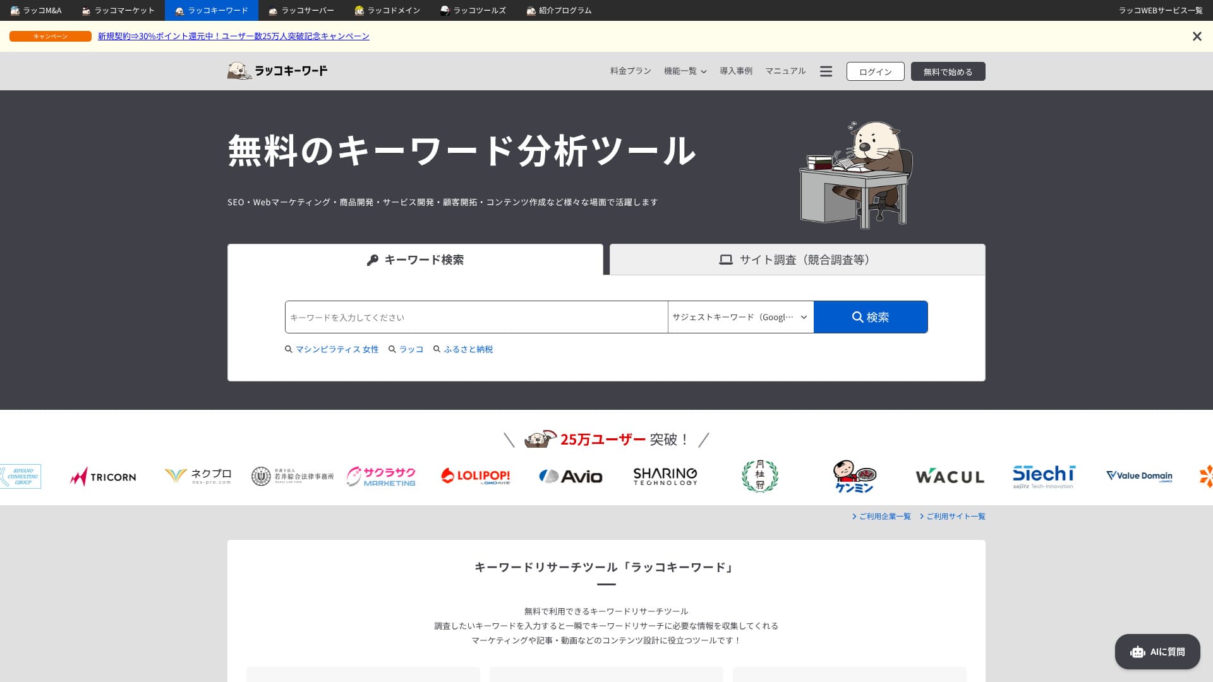Close the campaign banner with X
The height and width of the screenshot is (682, 1213).
coord(1197,37)
